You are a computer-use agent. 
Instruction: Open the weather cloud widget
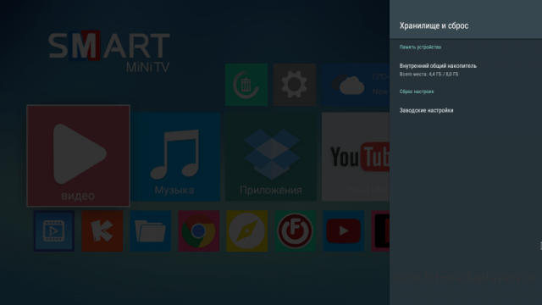pyautogui.click(x=356, y=85)
